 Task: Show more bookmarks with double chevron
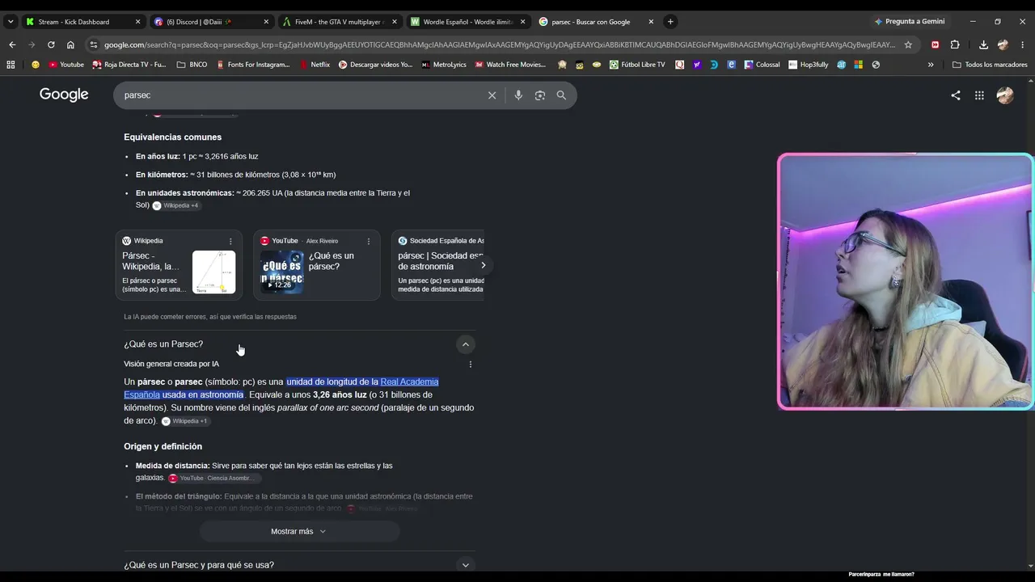click(931, 65)
